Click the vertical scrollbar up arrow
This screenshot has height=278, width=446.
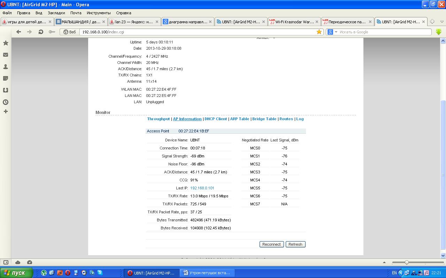443,40
